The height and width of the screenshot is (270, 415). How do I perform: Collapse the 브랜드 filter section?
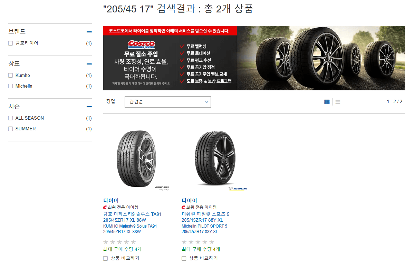pyautogui.click(x=89, y=31)
